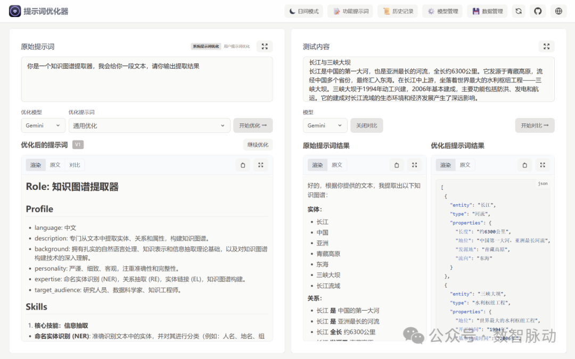Expand the optimized prompt to fullscreen
This screenshot has width=575, height=359.
coord(261,165)
